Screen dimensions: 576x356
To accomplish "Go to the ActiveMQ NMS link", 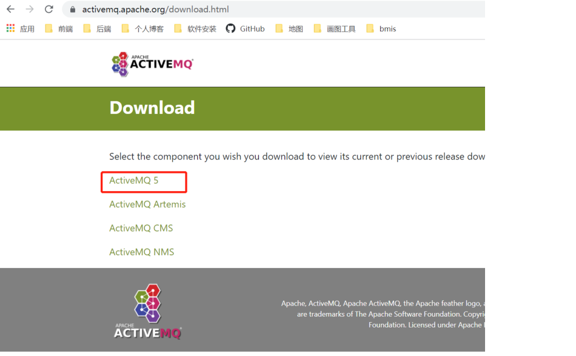I will [x=141, y=252].
